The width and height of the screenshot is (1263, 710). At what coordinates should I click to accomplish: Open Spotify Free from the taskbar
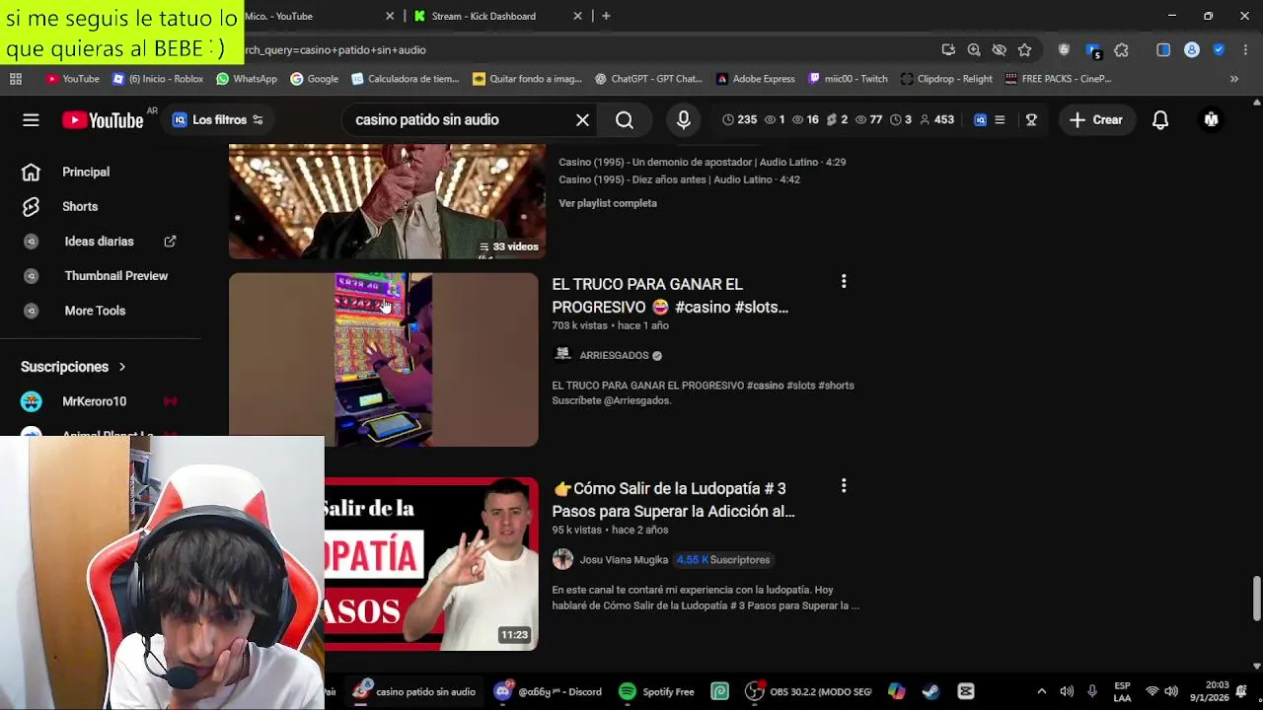point(656,691)
